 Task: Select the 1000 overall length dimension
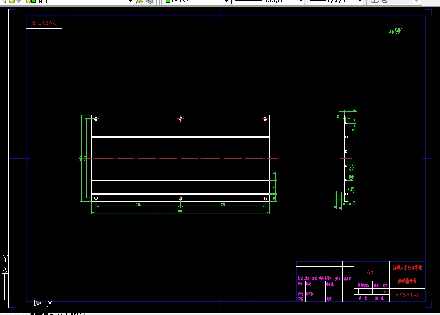(180, 211)
